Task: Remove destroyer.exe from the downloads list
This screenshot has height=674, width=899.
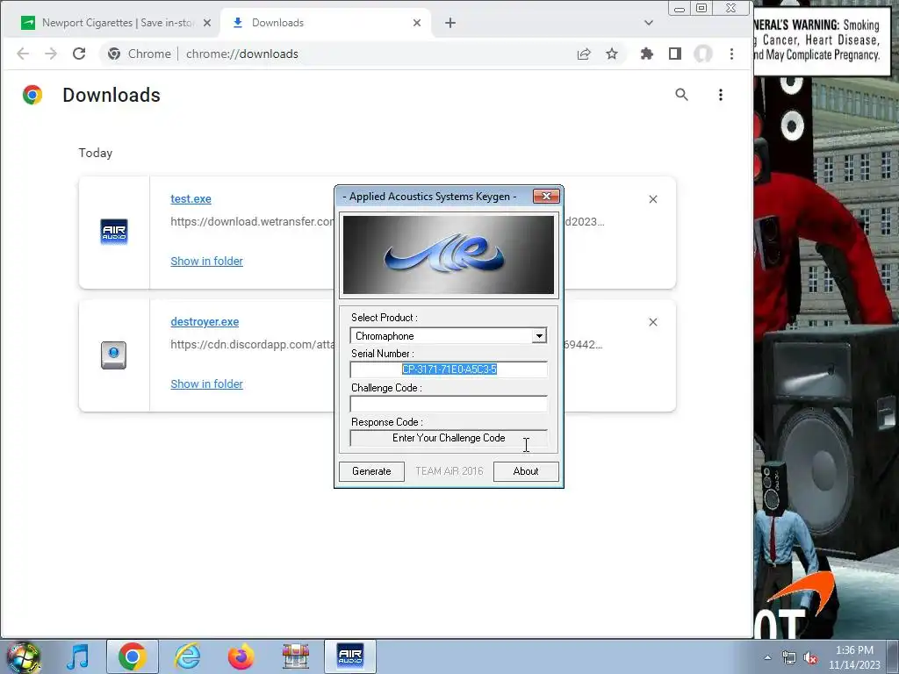Action: pyautogui.click(x=653, y=322)
